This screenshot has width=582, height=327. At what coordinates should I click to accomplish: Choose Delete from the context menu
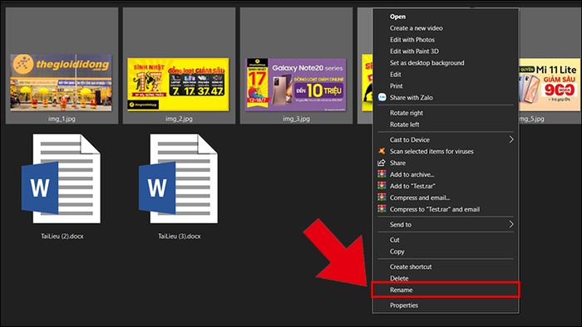tap(446, 278)
